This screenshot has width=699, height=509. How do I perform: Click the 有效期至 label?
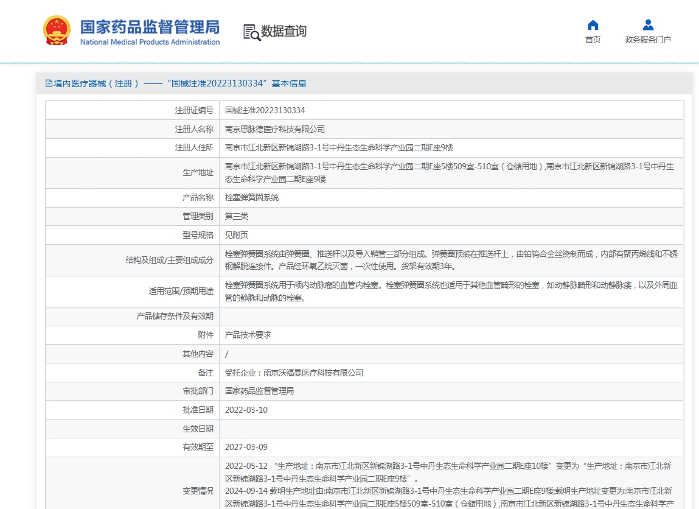coord(198,447)
